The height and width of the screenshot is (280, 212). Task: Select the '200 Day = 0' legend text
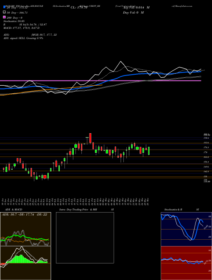pos(14,18)
